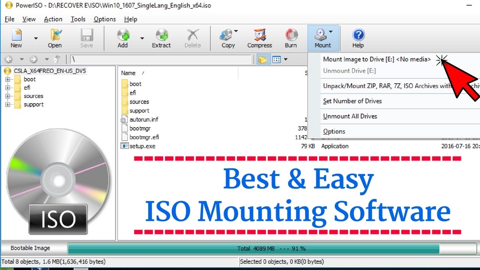Open the dropdown arrow beside Copy
Viewport: 480px width, 270px height.
click(x=236, y=31)
